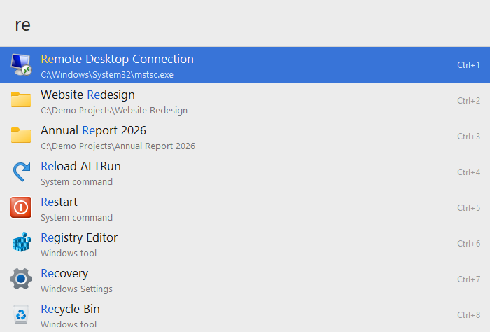This screenshot has width=490, height=332.
Task: Click the Reload ALTRun arrow icon
Action: click(x=21, y=172)
